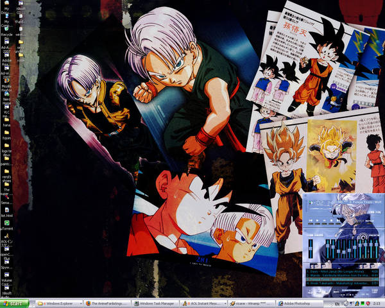Pause playback in Winamp

tap(324, 221)
